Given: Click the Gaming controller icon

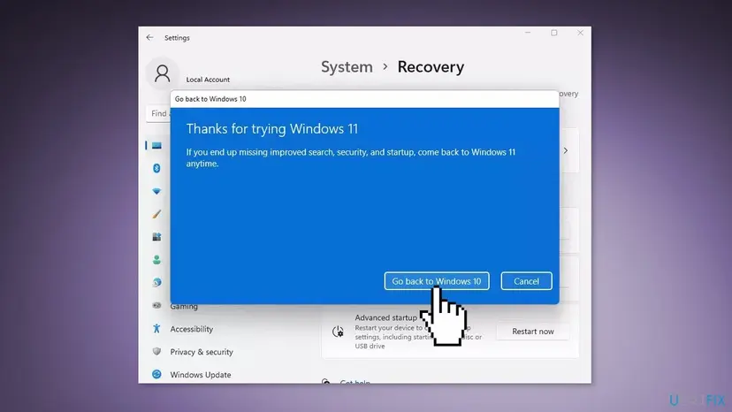Looking at the screenshot, I should pyautogui.click(x=156, y=306).
